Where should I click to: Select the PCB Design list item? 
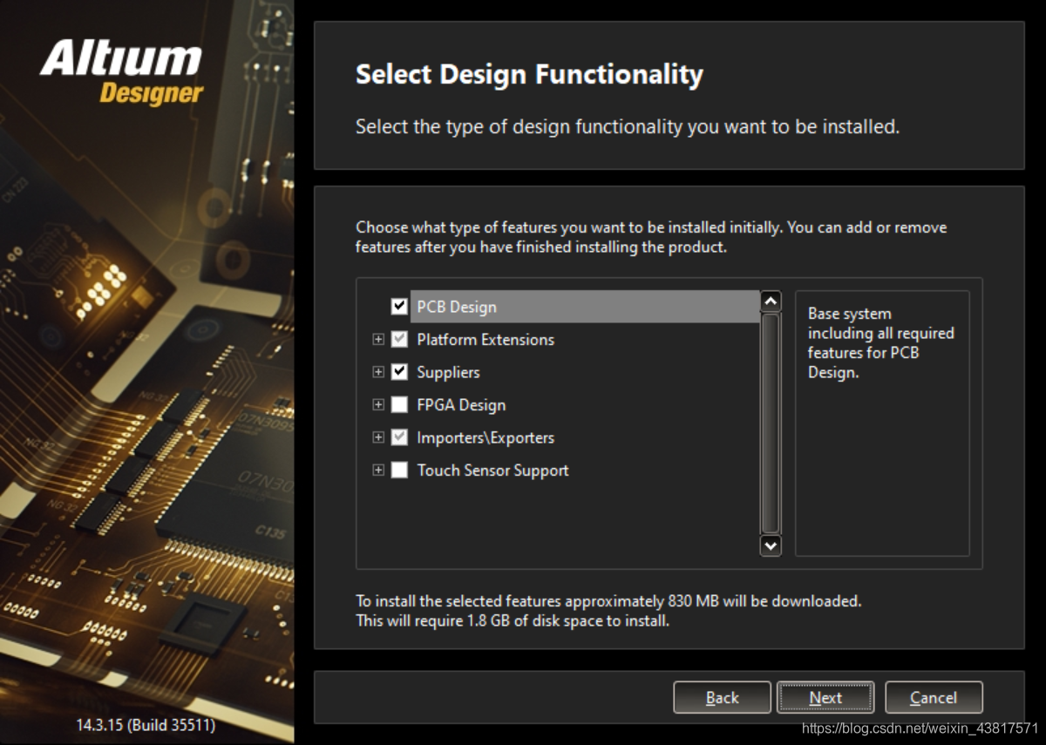[457, 307]
